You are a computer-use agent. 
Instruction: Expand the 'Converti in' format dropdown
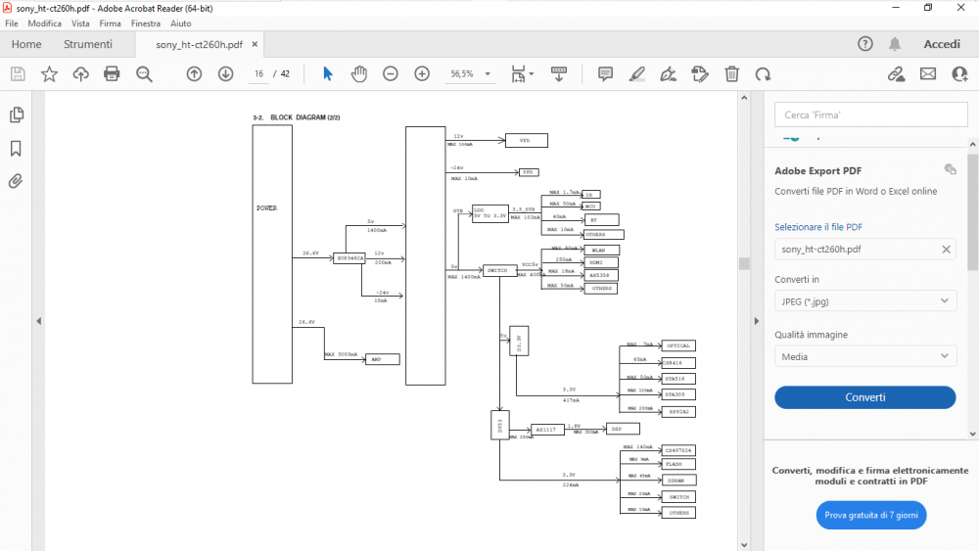[x=864, y=300]
